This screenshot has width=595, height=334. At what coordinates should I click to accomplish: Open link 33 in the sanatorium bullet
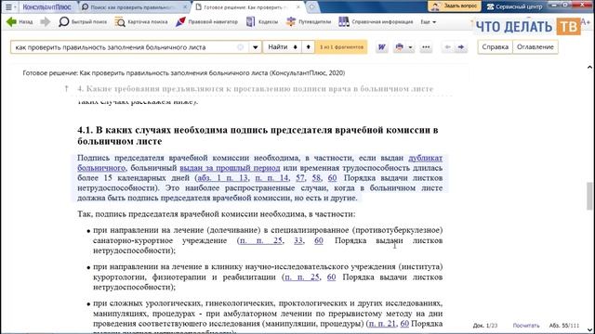tap(298, 240)
